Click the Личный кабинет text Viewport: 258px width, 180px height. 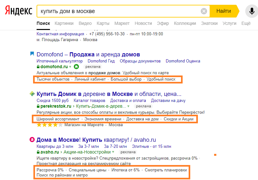pos(90,79)
